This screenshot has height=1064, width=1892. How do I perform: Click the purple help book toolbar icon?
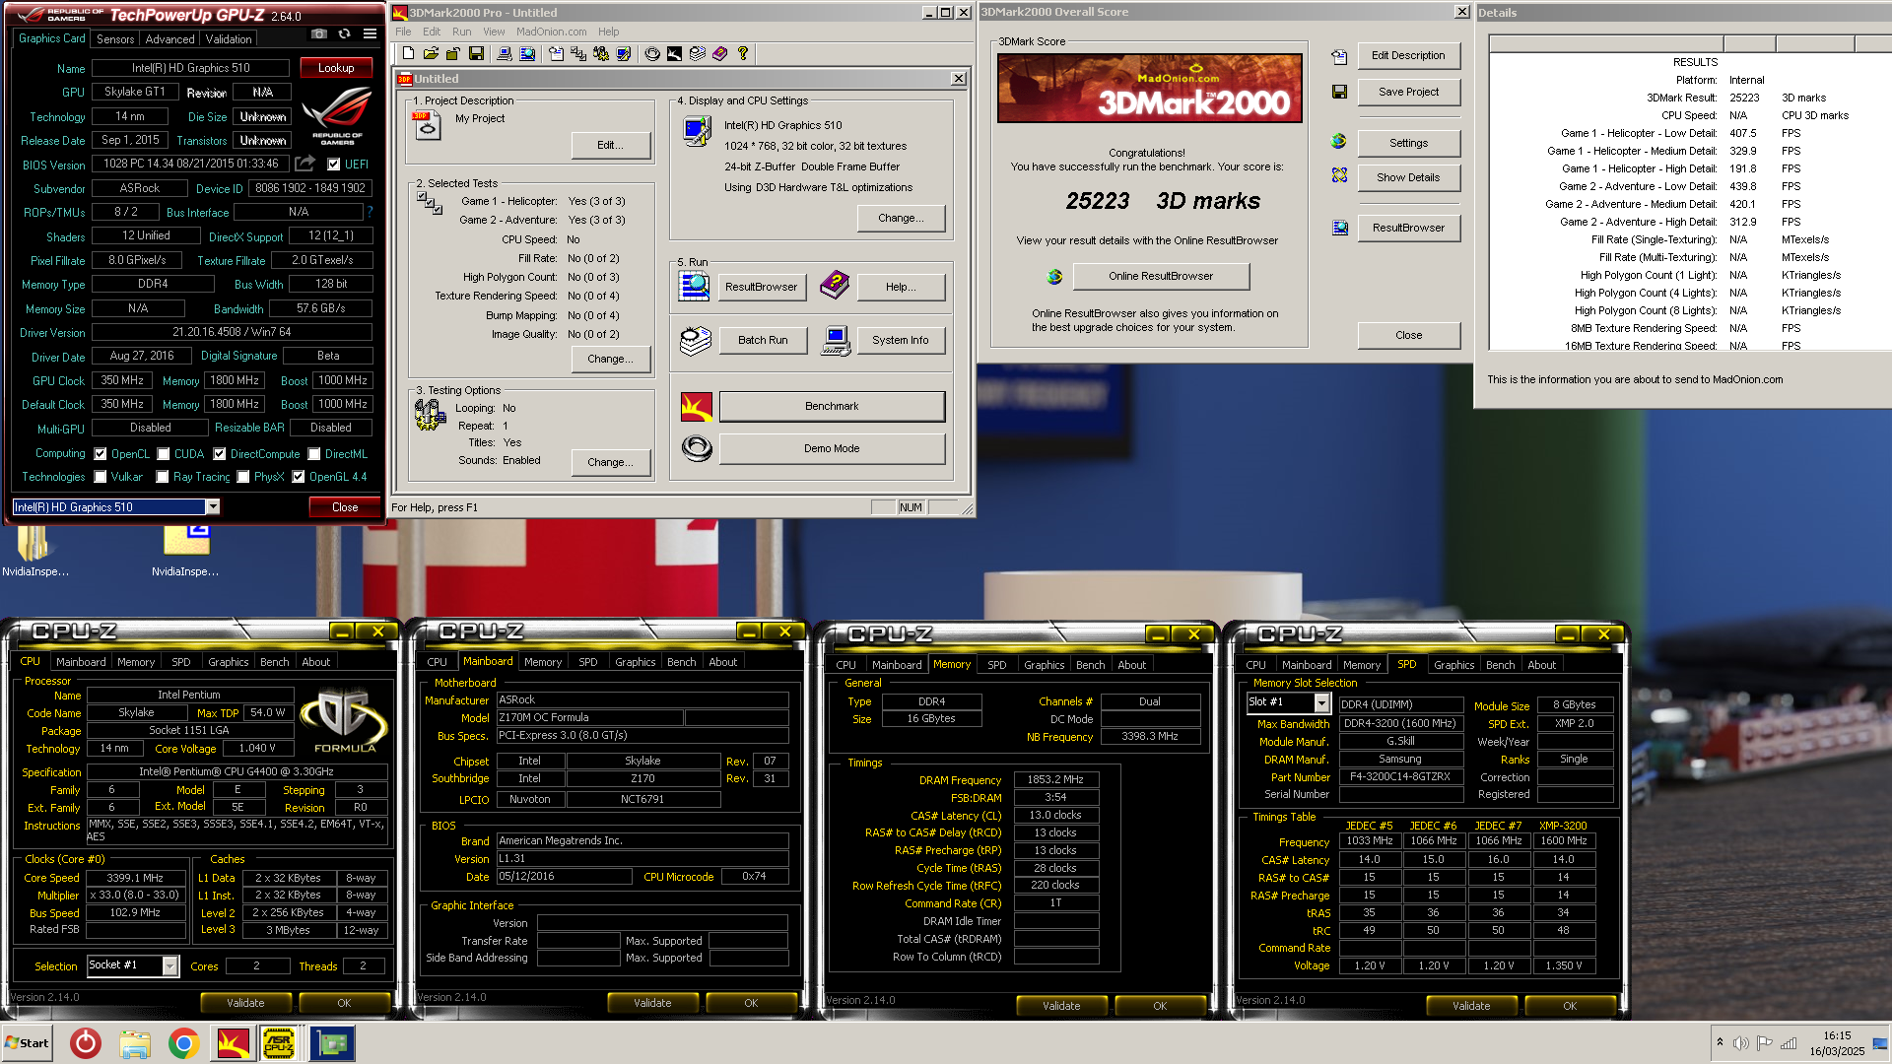(720, 54)
